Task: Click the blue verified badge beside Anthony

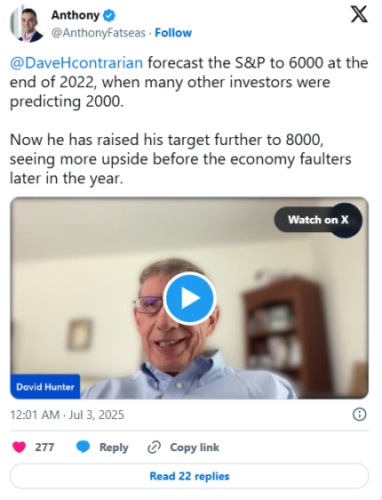Action: 109,15
